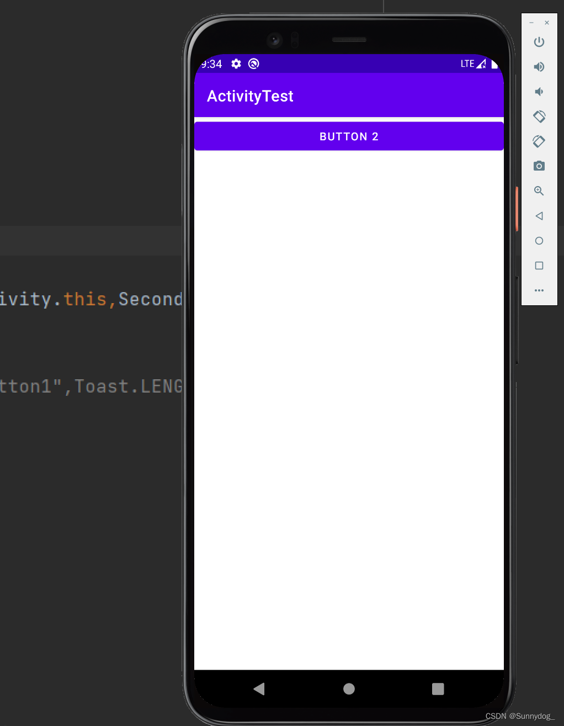Image resolution: width=564 pixels, height=726 pixels.
Task: Tap the settings gear in the status bar
Action: (236, 63)
